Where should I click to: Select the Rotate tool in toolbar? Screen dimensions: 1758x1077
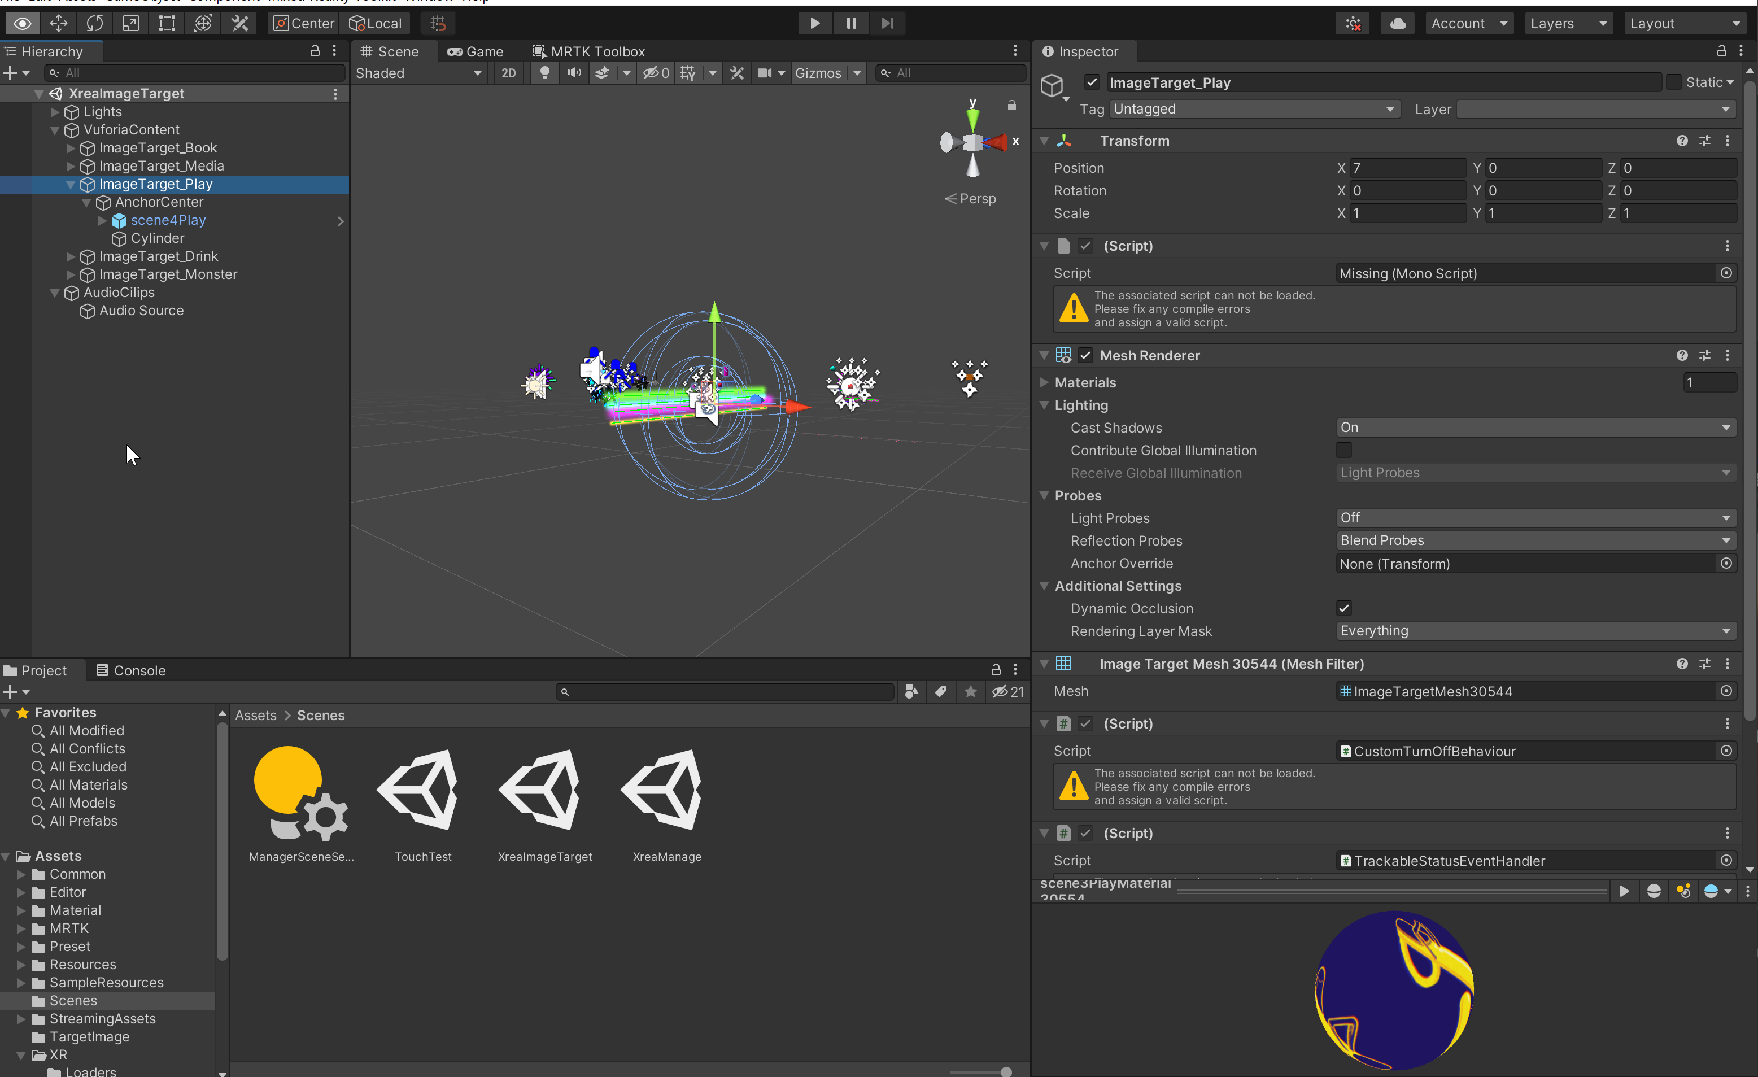coord(94,23)
